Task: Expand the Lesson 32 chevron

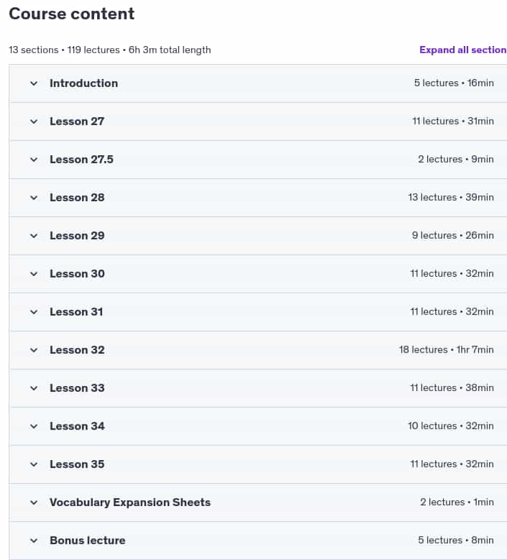Action: coord(34,350)
